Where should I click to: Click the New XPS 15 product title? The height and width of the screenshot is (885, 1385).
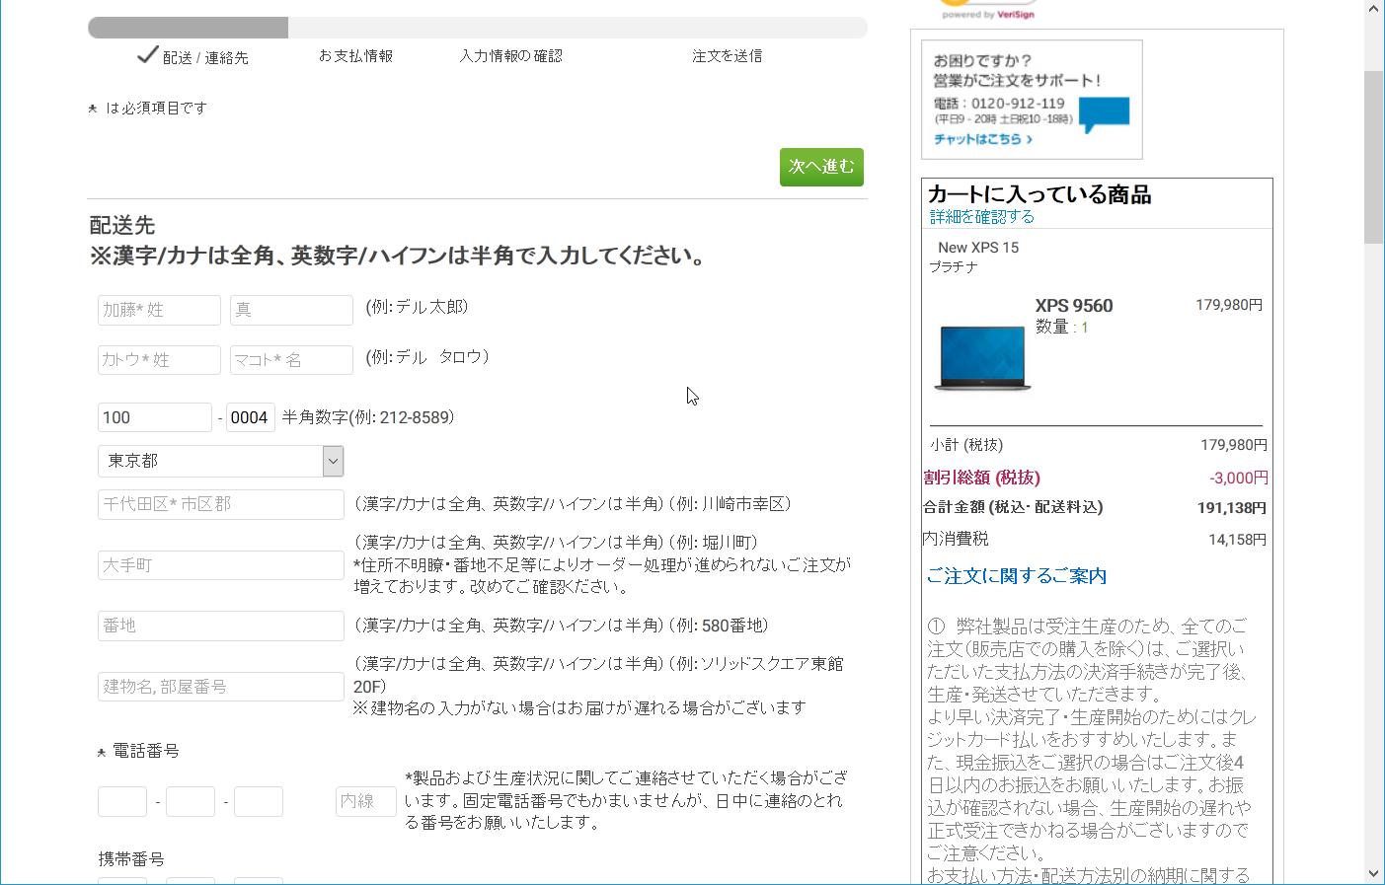point(978,248)
